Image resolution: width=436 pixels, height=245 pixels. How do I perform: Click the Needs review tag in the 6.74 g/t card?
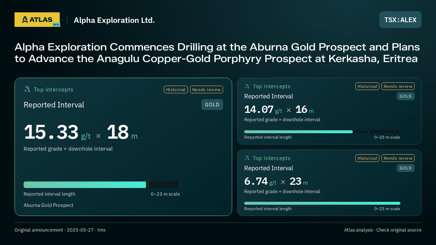pos(398,158)
